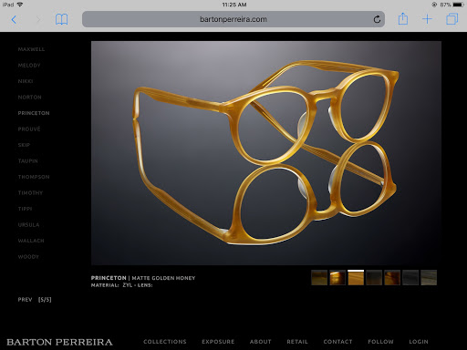The image size is (467, 350).
Task: Pick the sixth black swatch thumbnail
Action: click(x=410, y=277)
